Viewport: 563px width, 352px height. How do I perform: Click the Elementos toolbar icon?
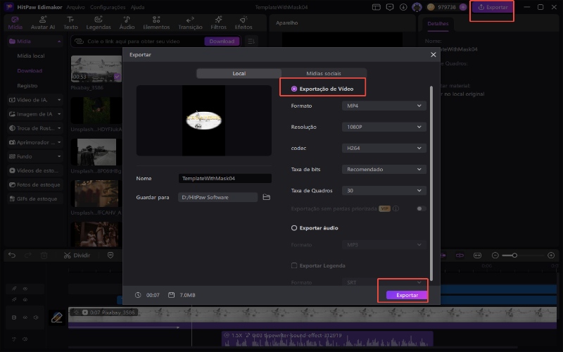(x=156, y=23)
